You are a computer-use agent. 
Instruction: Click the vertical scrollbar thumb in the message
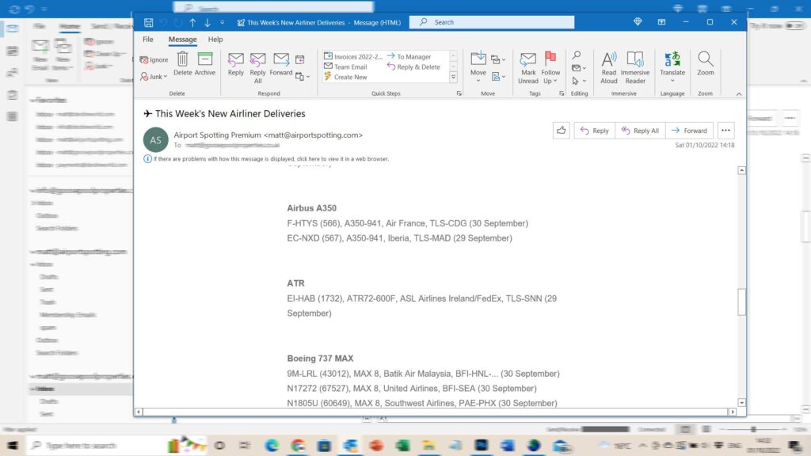tap(741, 302)
